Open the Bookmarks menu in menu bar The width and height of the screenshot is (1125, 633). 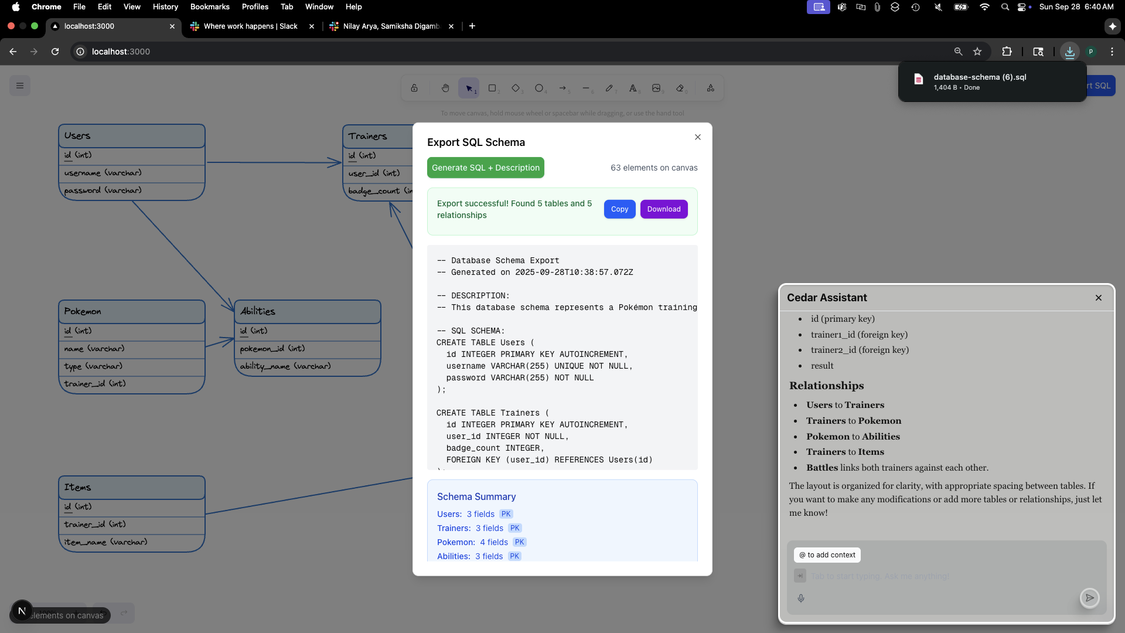[x=210, y=7]
